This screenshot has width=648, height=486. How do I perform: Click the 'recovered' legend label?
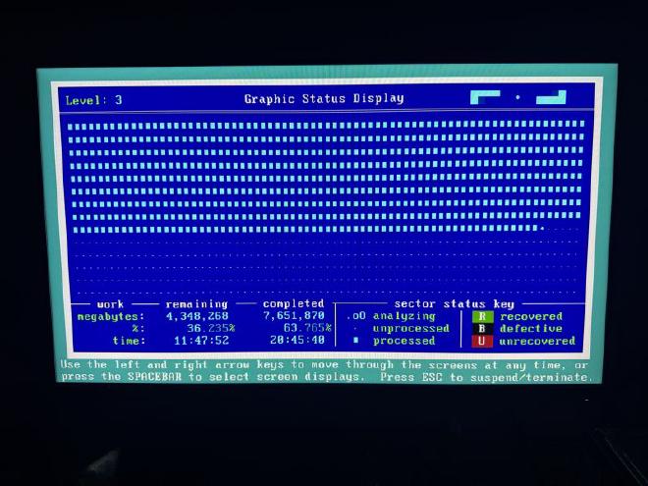[531, 316]
